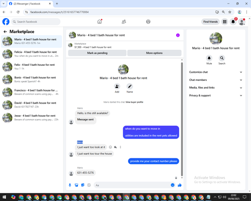
Task: Open Felicia's house for rent conversation
Action: pyautogui.click(x=32, y=54)
